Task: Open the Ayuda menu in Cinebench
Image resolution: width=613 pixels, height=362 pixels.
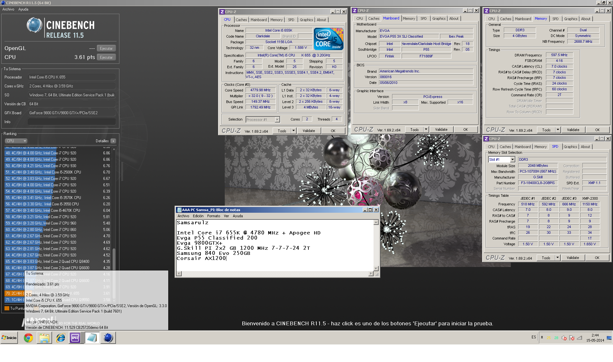Action: pyautogui.click(x=23, y=9)
